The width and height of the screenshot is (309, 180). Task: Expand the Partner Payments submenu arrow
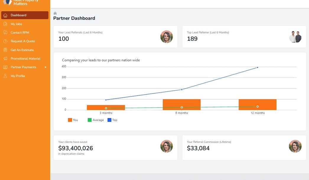tap(45, 67)
